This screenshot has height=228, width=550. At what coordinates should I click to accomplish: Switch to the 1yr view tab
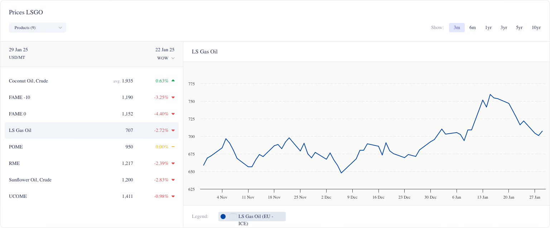[x=488, y=27]
